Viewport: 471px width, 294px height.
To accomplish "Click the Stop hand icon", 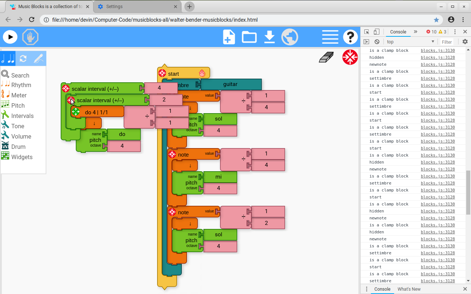I will point(30,37).
